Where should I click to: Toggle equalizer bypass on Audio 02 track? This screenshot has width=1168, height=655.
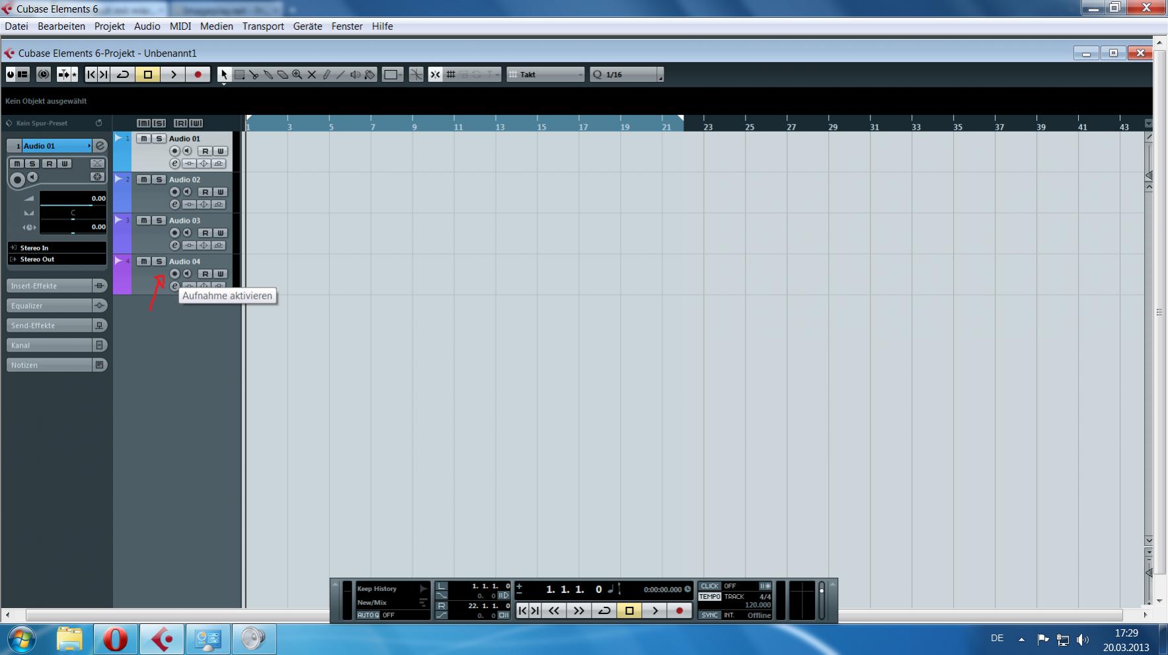pos(204,205)
